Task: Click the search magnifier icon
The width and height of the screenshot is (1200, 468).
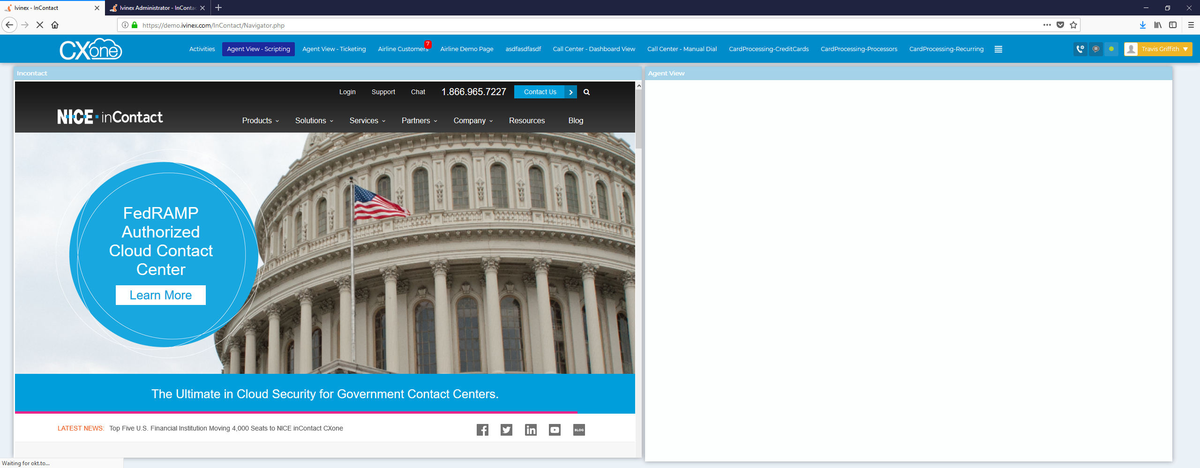Action: click(x=586, y=92)
